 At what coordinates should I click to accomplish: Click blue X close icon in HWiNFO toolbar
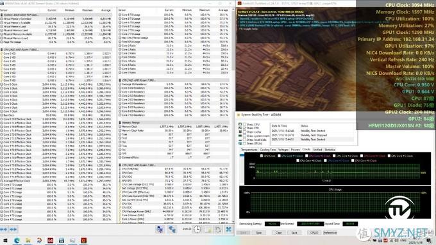point(228,229)
